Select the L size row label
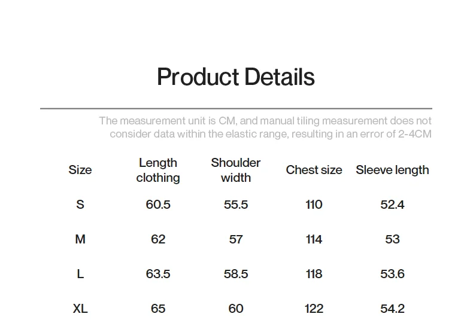The width and height of the screenshot is (473, 326). [80, 274]
